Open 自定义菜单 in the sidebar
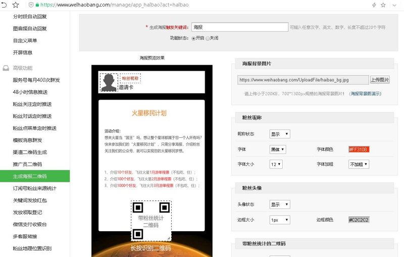 (25, 40)
